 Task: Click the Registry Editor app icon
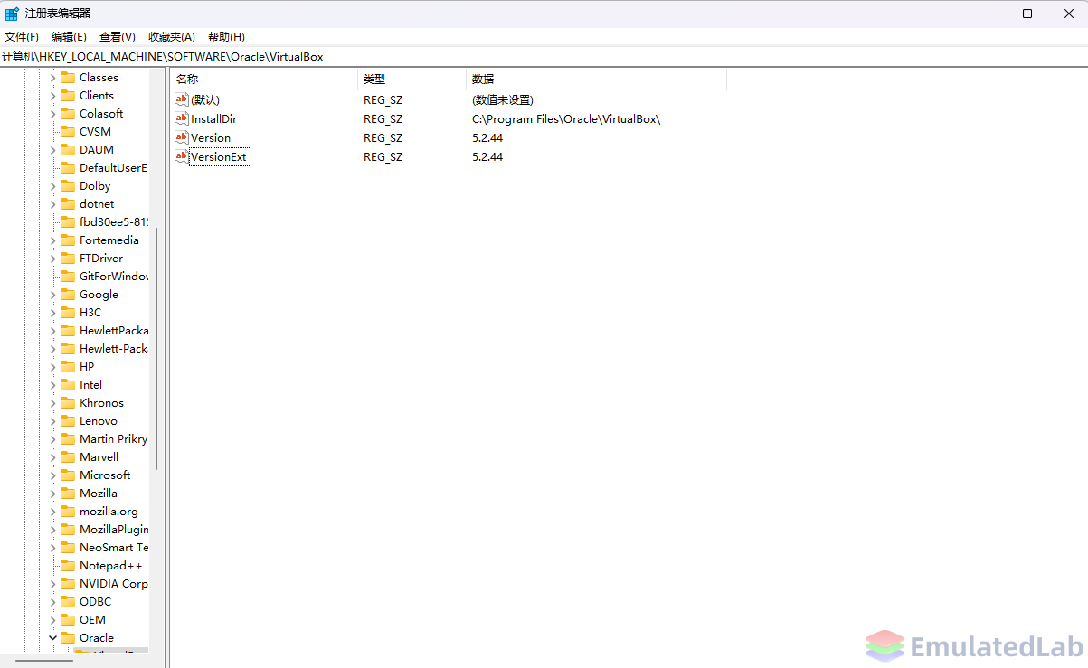[12, 14]
